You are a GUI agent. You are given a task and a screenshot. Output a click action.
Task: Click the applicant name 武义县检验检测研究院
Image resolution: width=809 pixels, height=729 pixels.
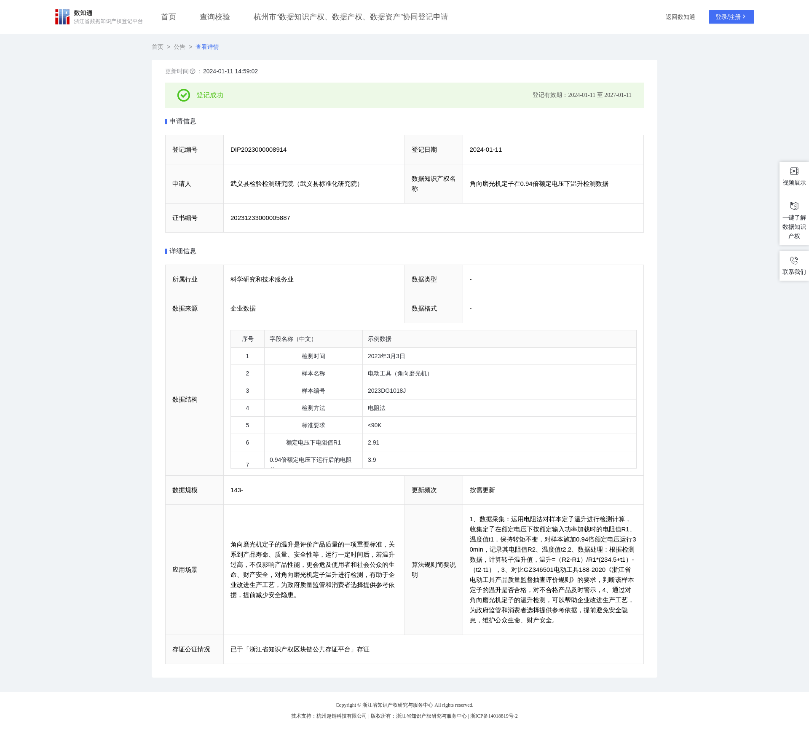pos(297,184)
